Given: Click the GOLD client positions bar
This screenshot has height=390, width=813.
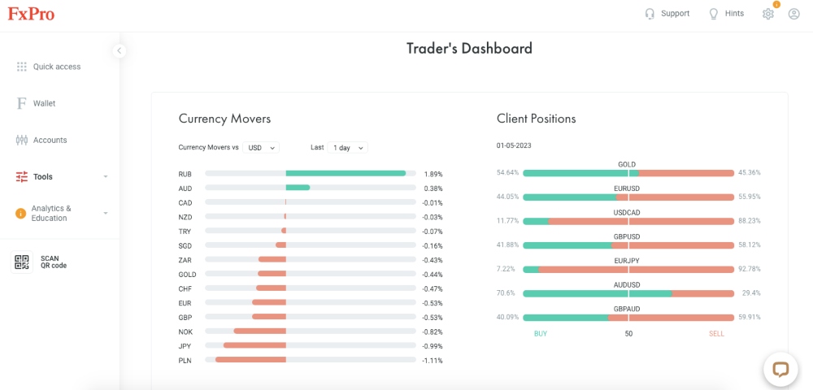Looking at the screenshot, I should tap(628, 173).
